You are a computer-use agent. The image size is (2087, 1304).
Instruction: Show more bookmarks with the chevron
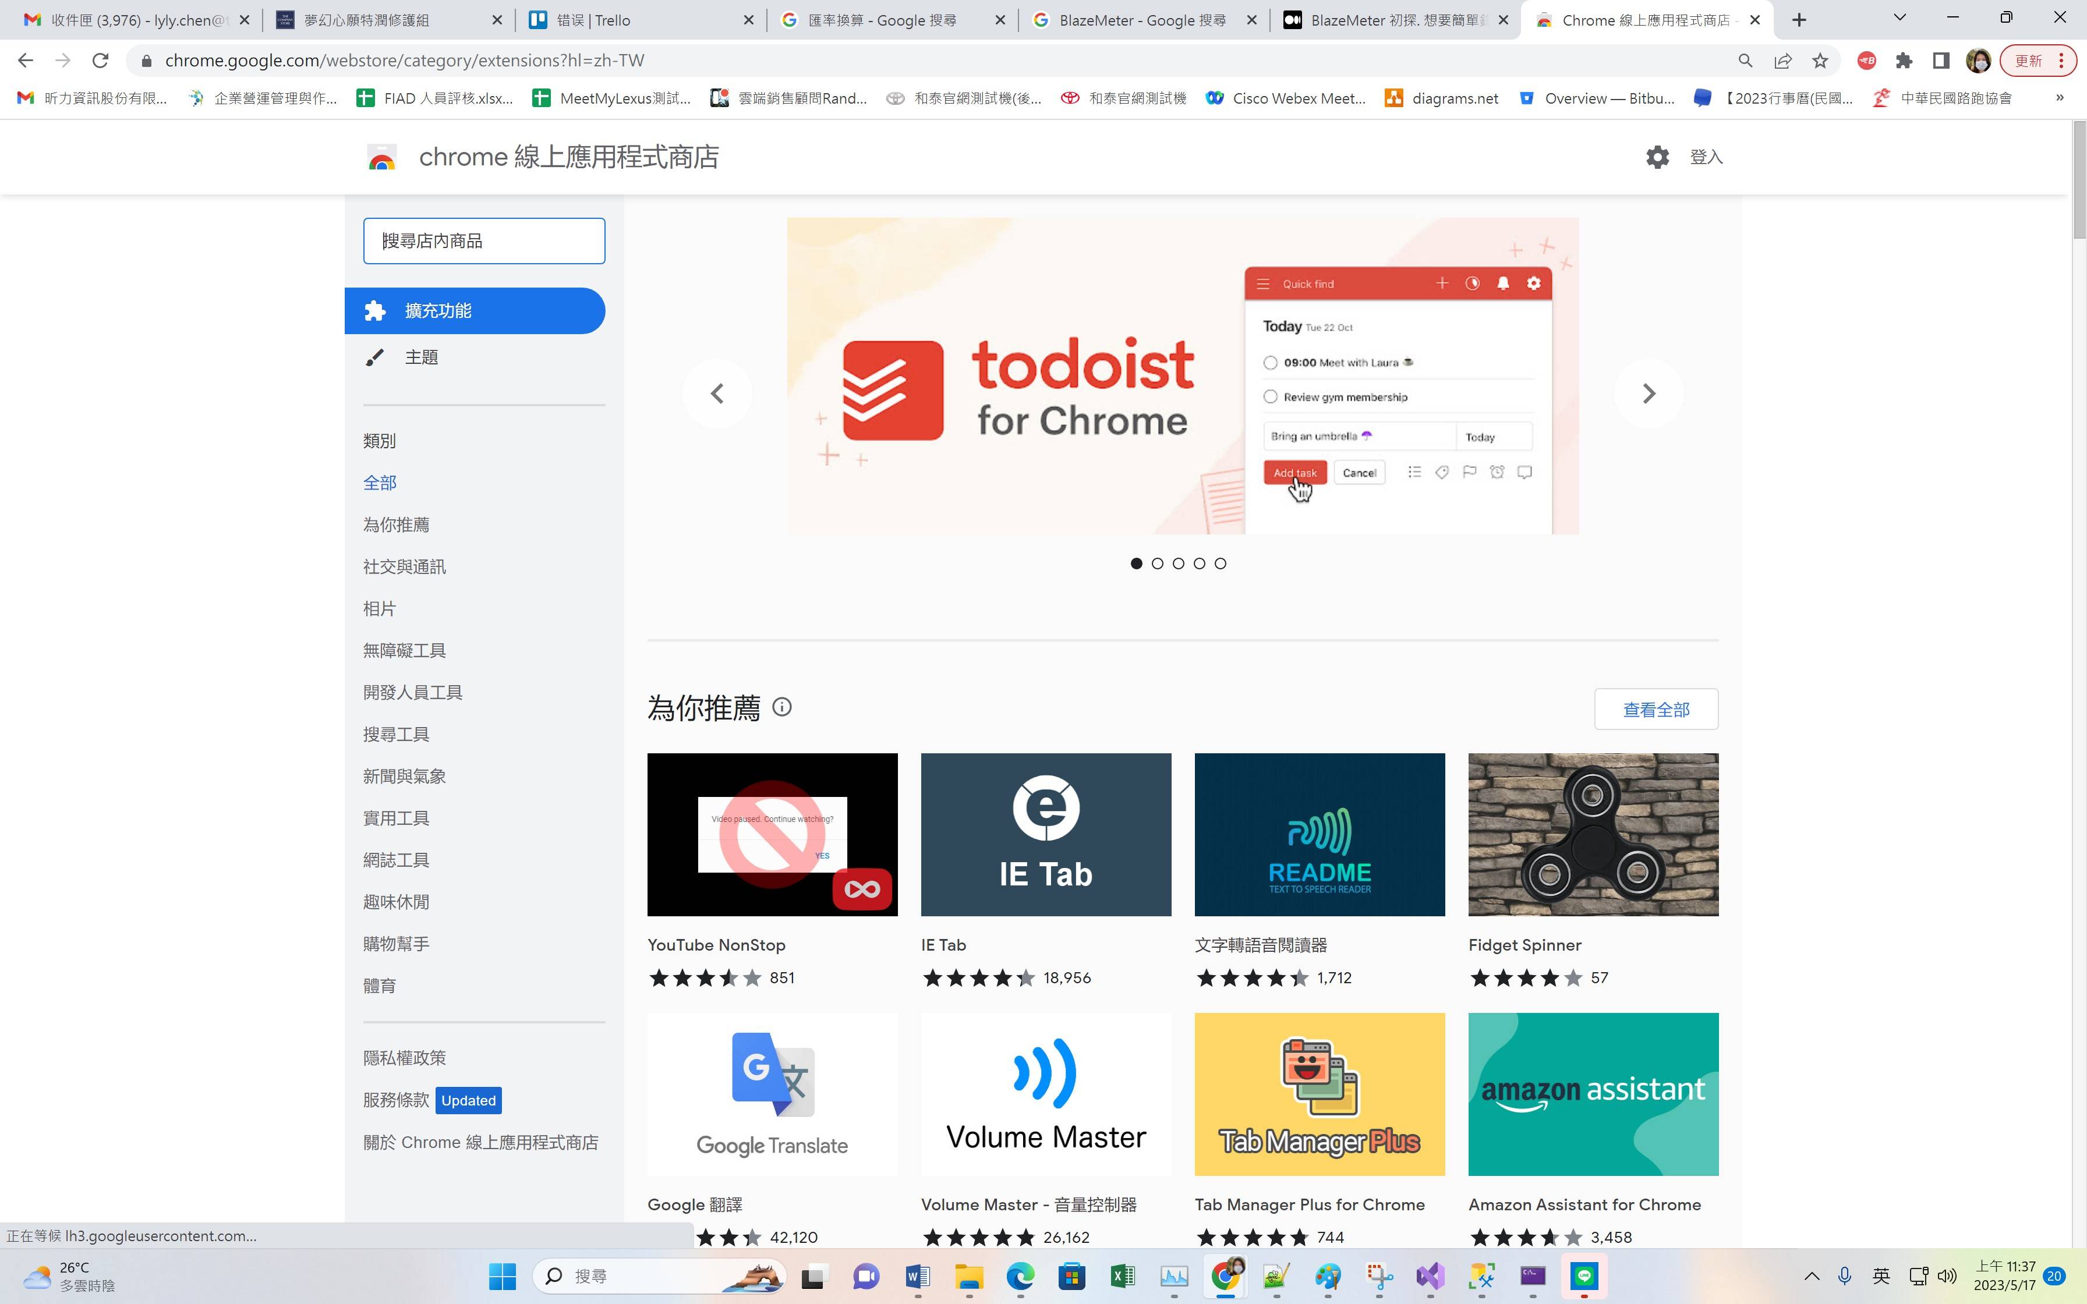(x=2060, y=97)
